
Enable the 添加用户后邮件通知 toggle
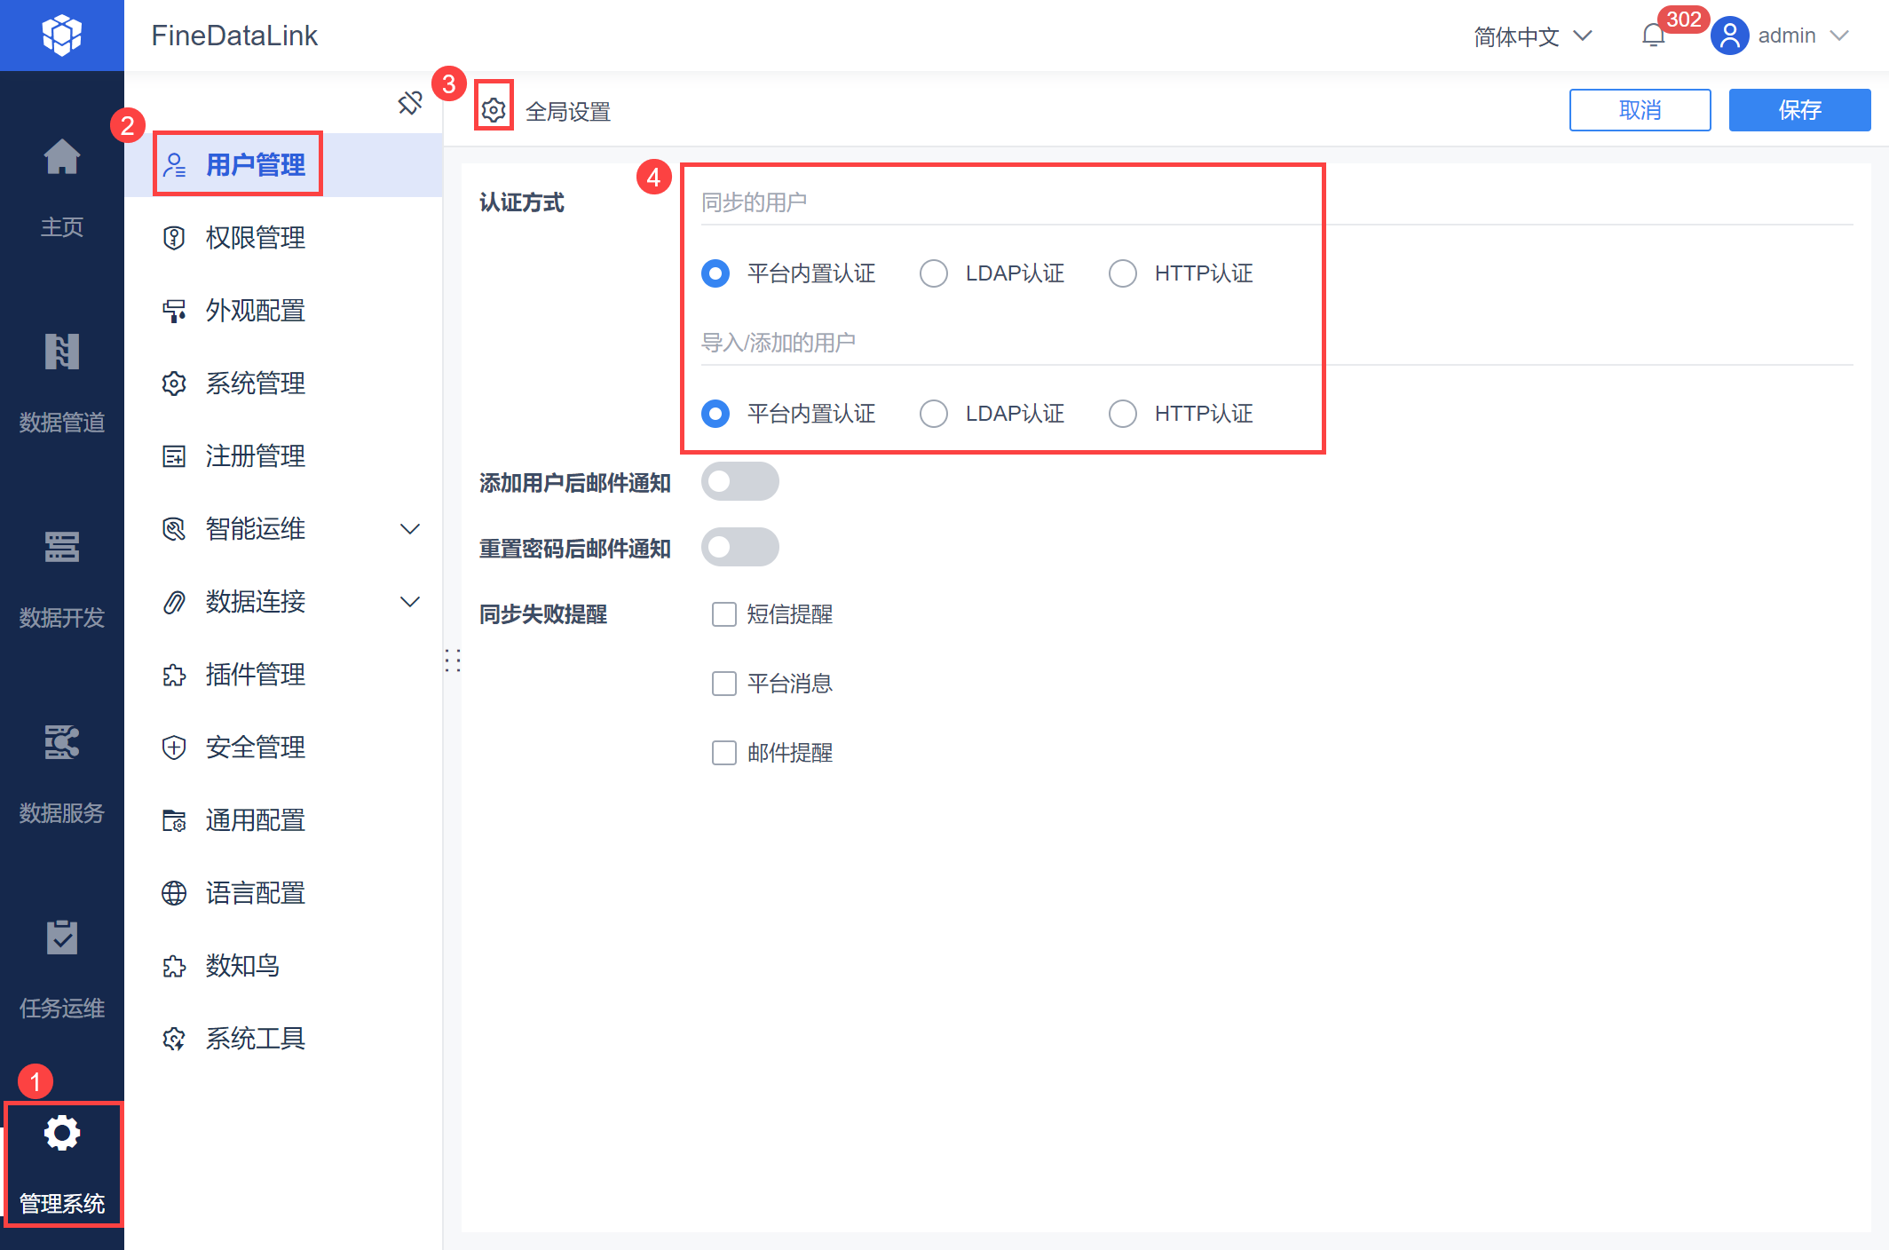[x=739, y=482]
